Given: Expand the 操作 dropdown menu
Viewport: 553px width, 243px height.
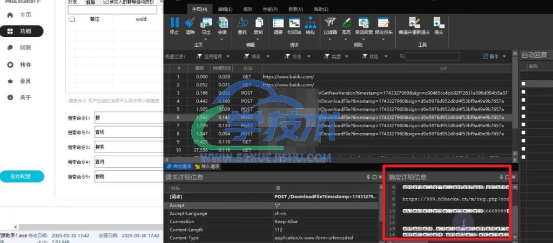Looking at the screenshot, I should [x=494, y=56].
